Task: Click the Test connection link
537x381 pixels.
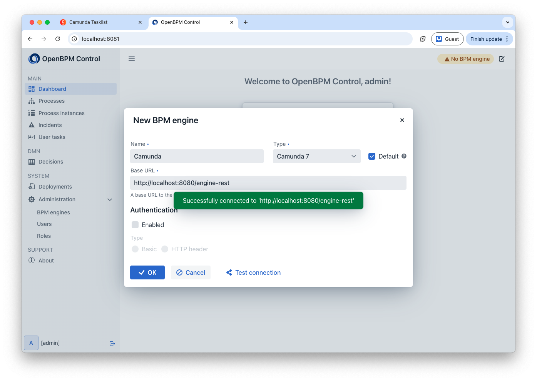Action: click(253, 272)
